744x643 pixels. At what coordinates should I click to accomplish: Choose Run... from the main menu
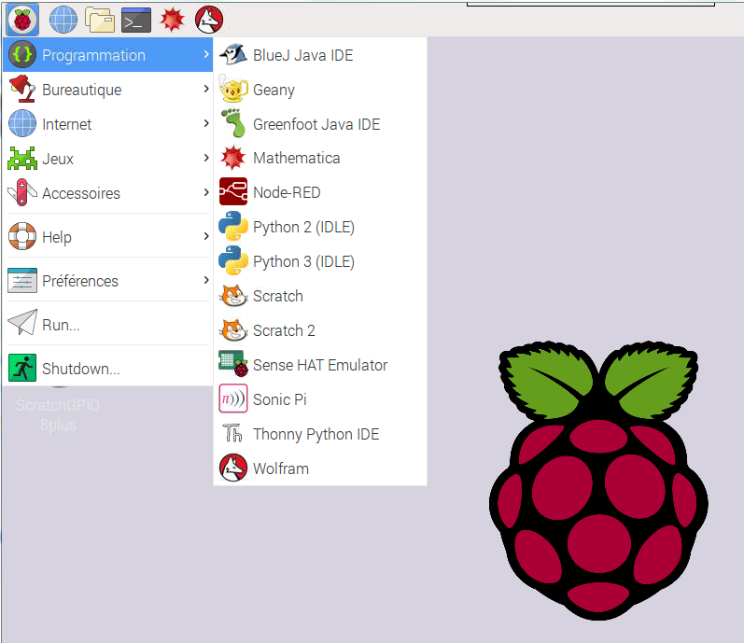click(107, 325)
